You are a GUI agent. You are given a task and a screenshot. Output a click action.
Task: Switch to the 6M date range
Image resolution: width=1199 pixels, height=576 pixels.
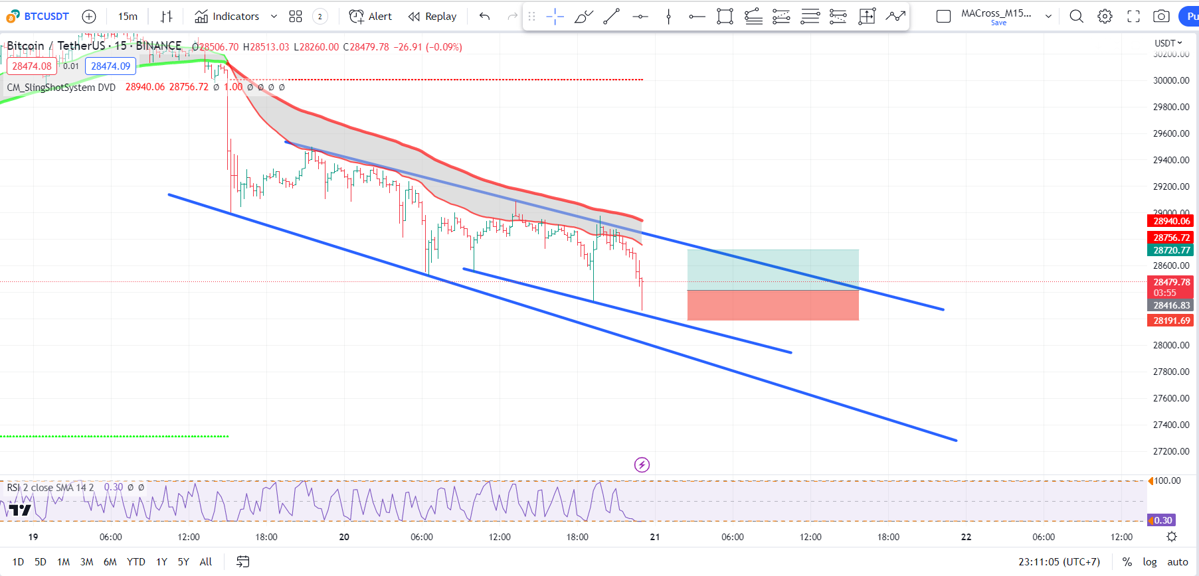coord(110,562)
